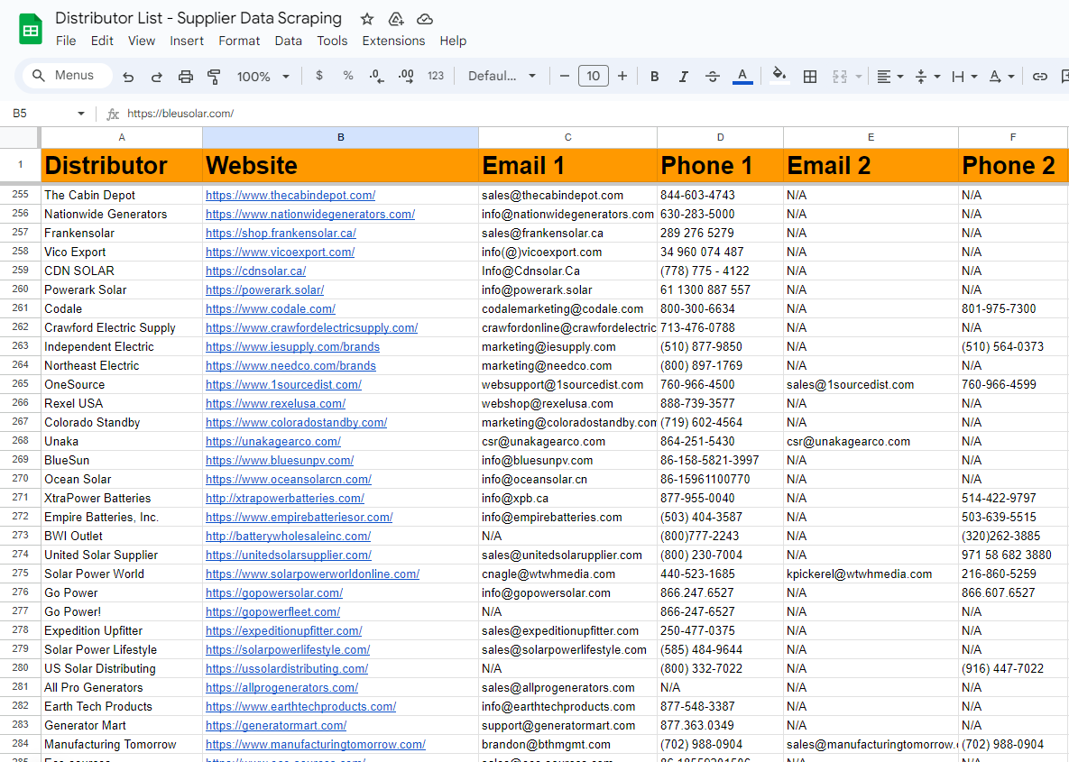The width and height of the screenshot is (1069, 762).
Task: Expand the merge cells dropdown arrow
Action: coord(858,77)
